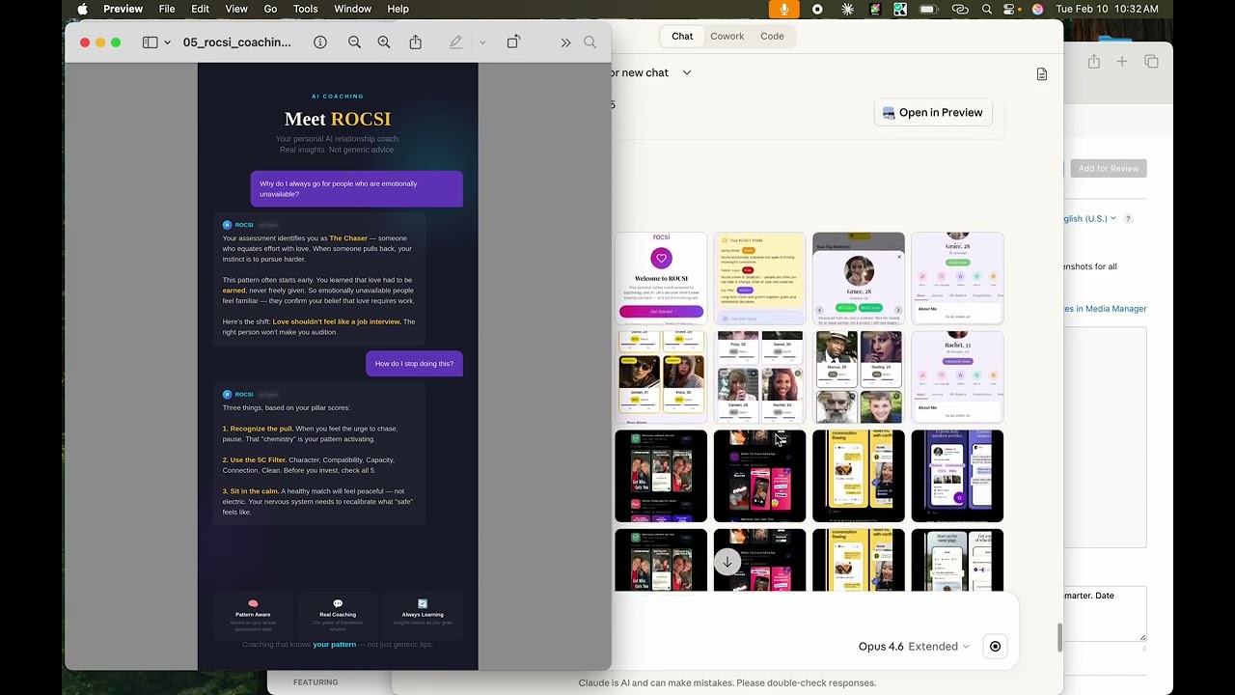Viewport: 1235px width, 695px height.
Task: Zoom out in Preview toolbar
Action: tap(354, 42)
